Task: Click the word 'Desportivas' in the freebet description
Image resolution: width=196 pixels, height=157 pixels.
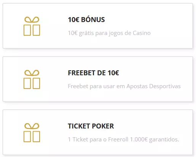Action: (165, 86)
